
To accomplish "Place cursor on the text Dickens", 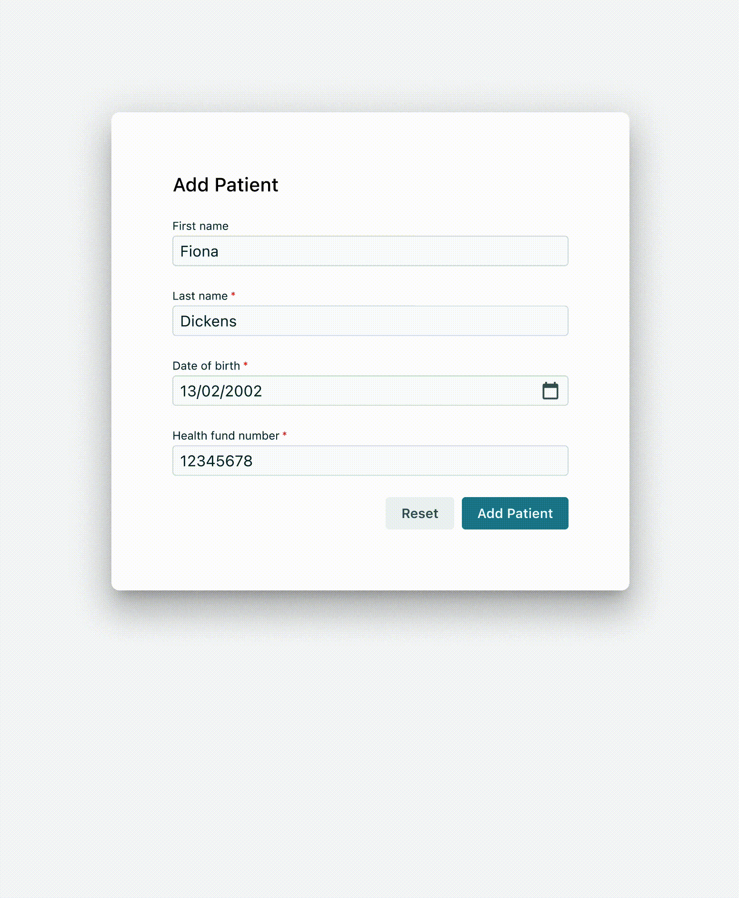I will click(x=208, y=321).
